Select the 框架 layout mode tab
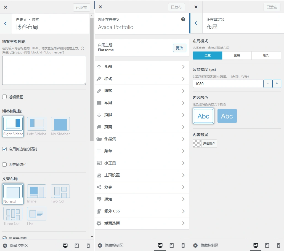The width and height of the screenshot is (284, 251). 266,55
